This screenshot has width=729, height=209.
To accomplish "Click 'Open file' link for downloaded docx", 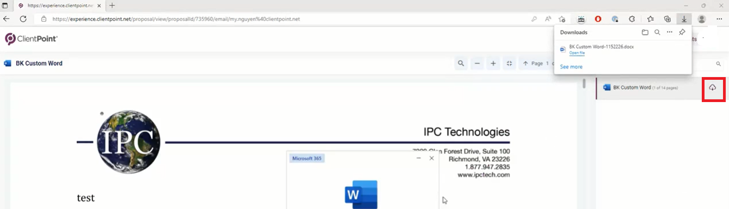I will click(577, 53).
